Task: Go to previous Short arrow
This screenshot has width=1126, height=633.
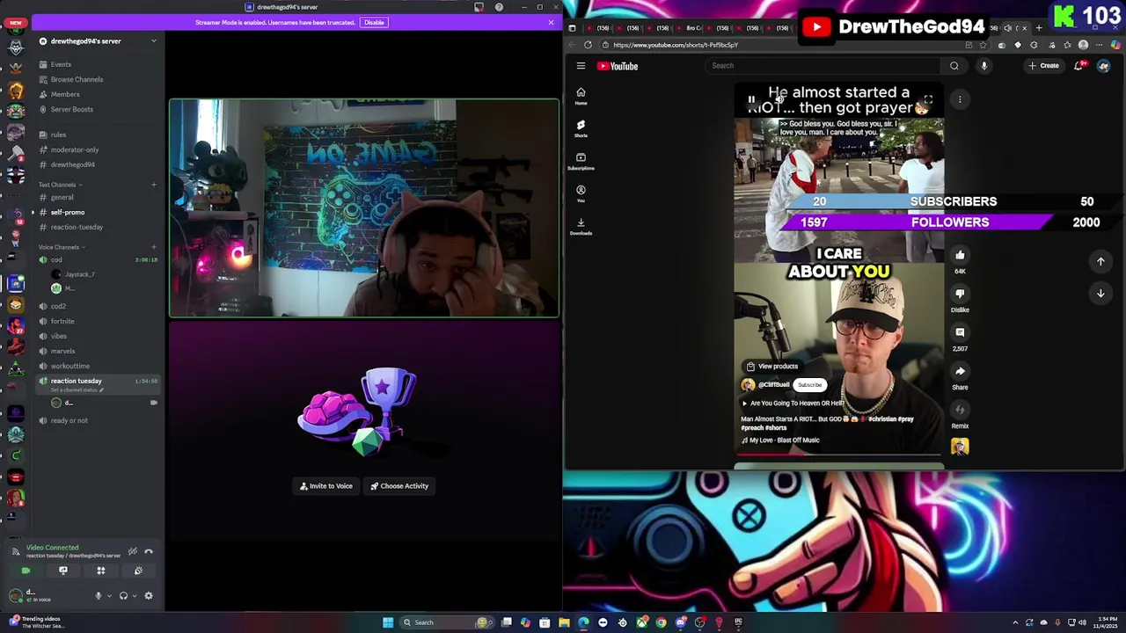Action: pyautogui.click(x=1100, y=261)
